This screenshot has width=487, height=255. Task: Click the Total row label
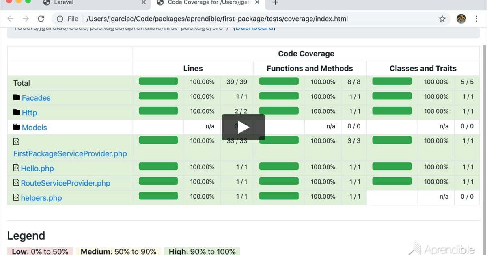click(22, 83)
